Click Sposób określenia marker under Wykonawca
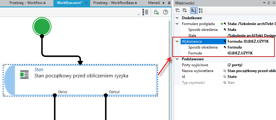This screenshot has height=120, width=276. (225, 47)
